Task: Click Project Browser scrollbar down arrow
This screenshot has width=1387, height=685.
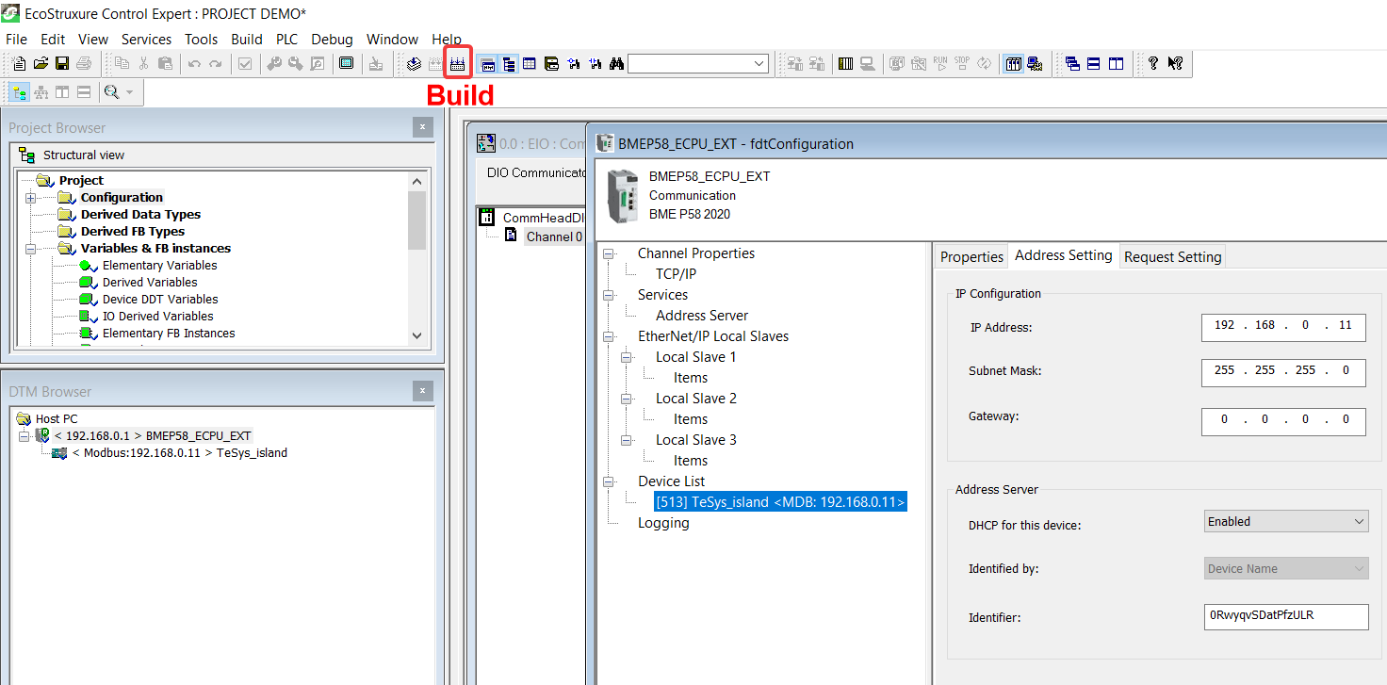Action: click(417, 335)
